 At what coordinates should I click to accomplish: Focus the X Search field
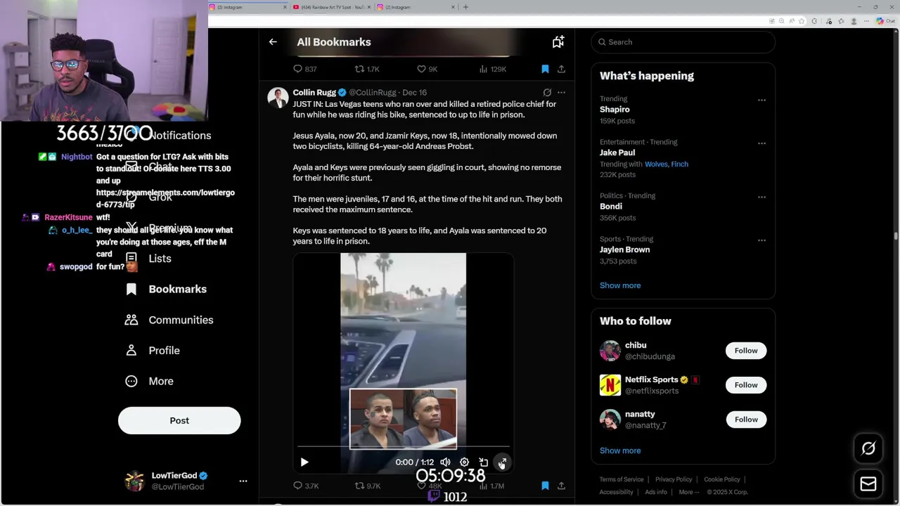[683, 42]
